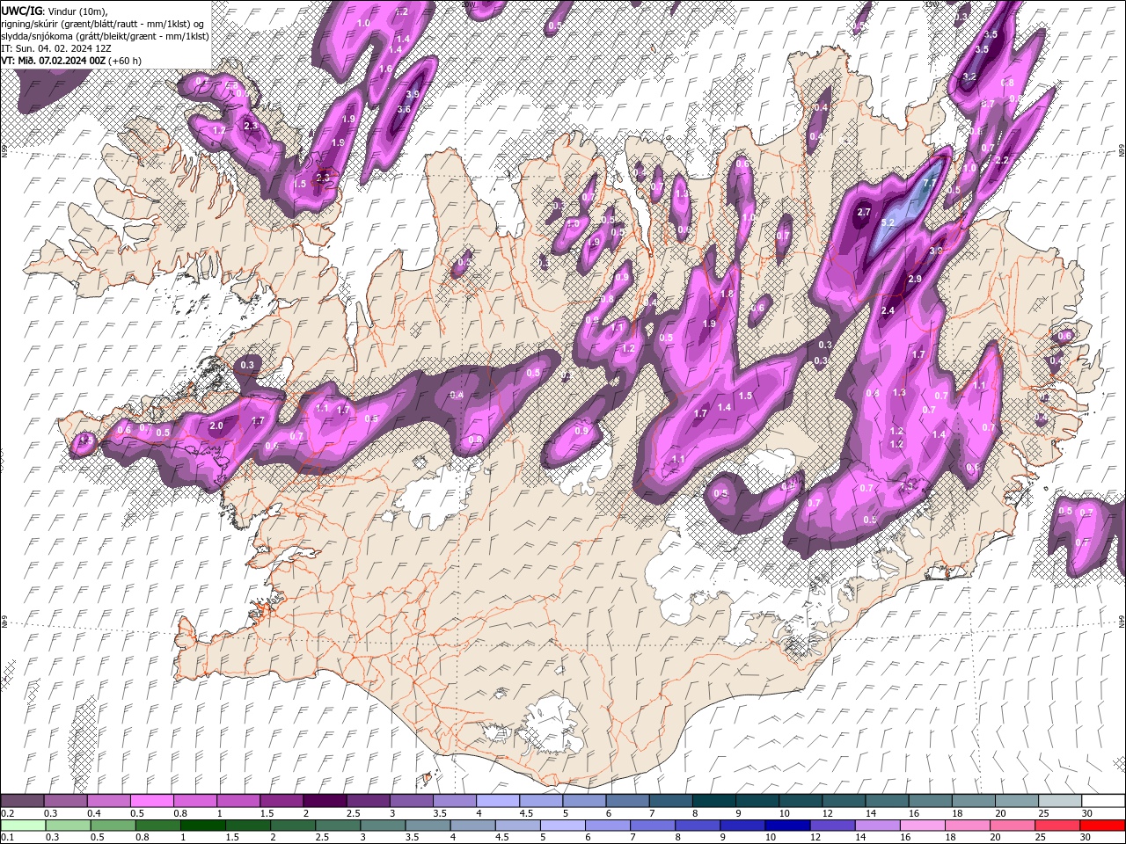
Task: Click the navy blue rain swatch between 10 and 12
Action: 786,825
